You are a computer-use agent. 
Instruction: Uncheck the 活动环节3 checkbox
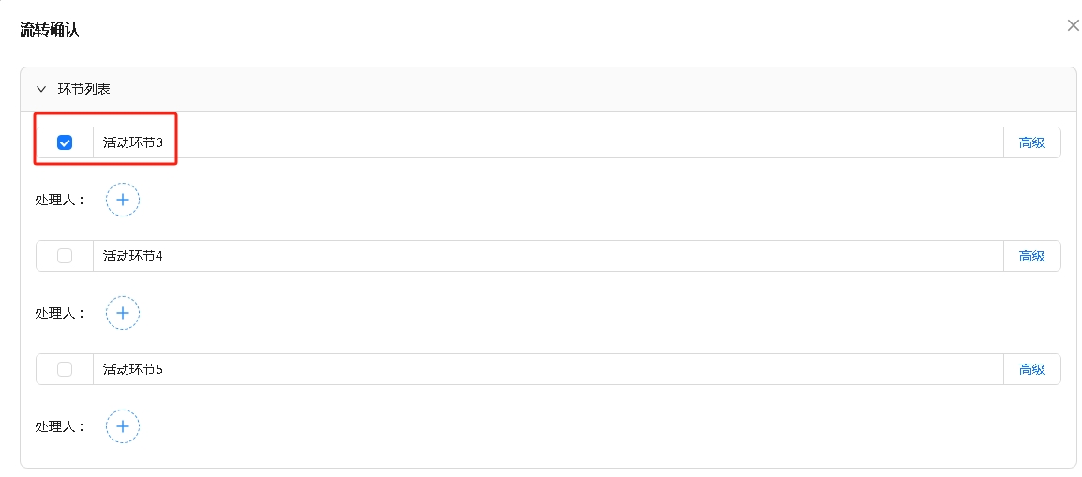[65, 142]
